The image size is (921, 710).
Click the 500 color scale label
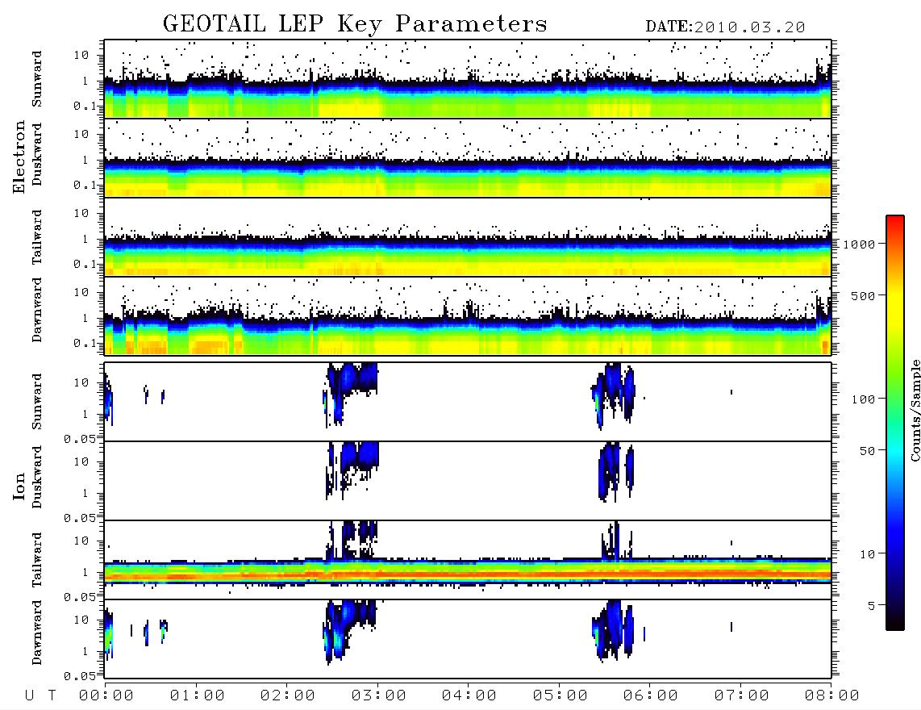[864, 295]
